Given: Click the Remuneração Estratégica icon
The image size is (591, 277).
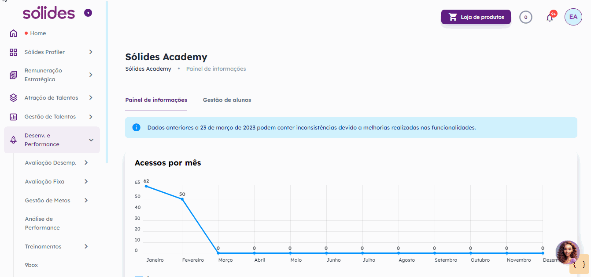Looking at the screenshot, I should click(13, 75).
